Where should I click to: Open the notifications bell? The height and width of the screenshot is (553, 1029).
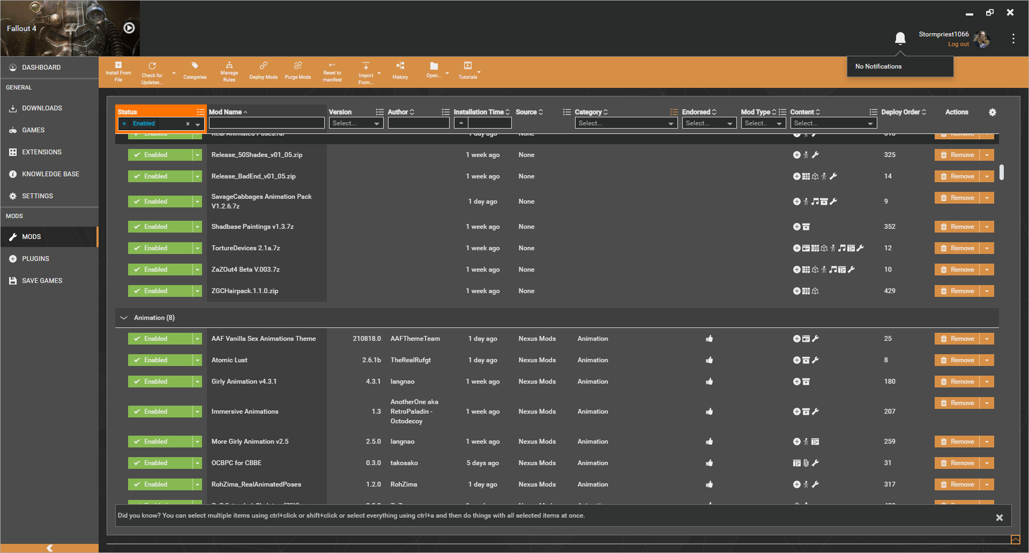(900, 38)
